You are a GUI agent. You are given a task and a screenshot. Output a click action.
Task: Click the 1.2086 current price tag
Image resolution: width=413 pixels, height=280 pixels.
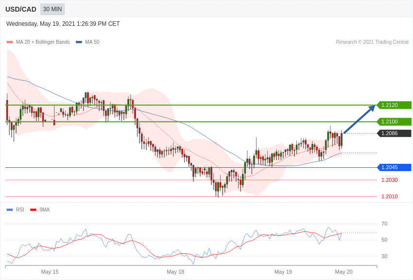(395, 133)
